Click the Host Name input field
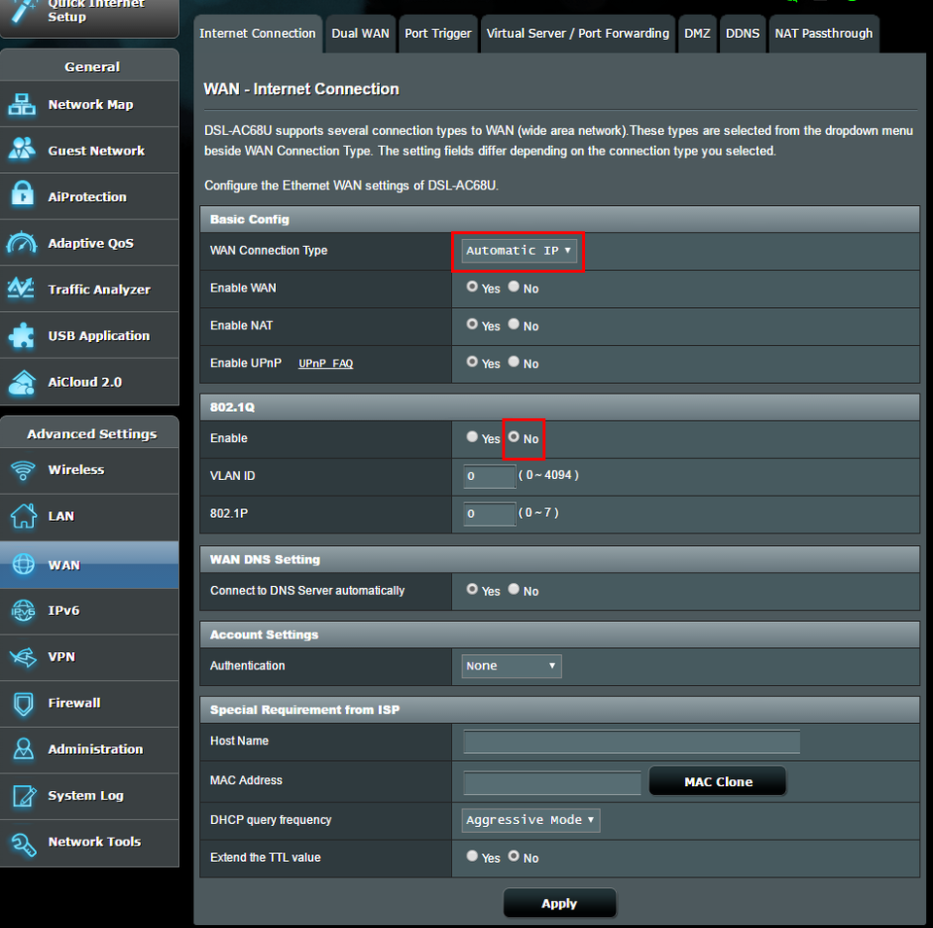The height and width of the screenshot is (928, 933). 631,741
